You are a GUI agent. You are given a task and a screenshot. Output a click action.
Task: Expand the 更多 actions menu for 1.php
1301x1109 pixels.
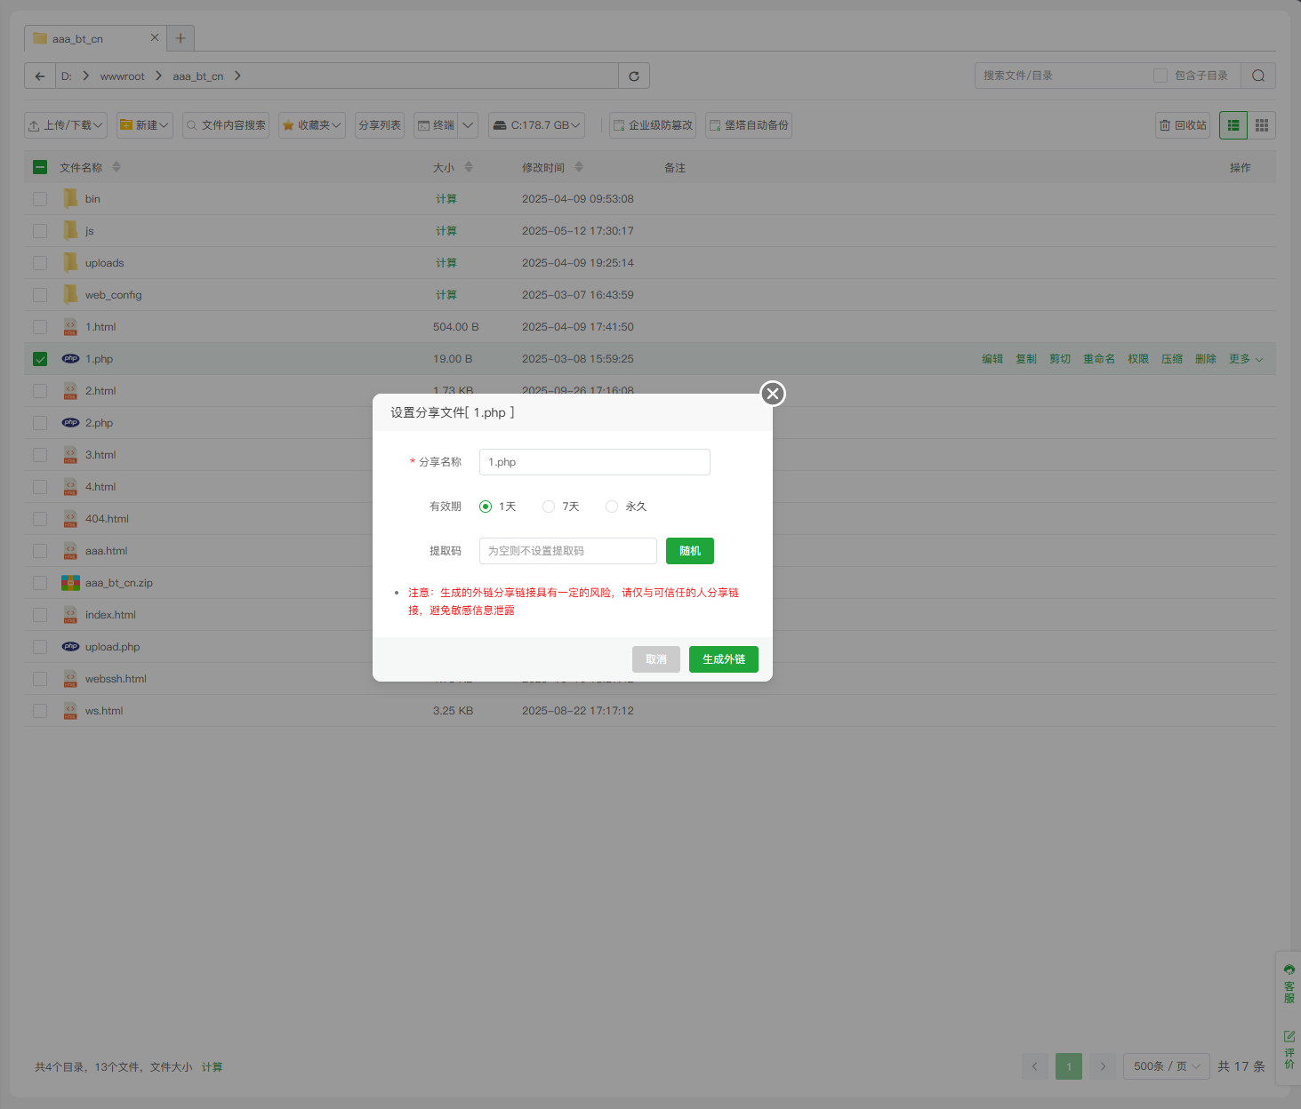point(1245,359)
